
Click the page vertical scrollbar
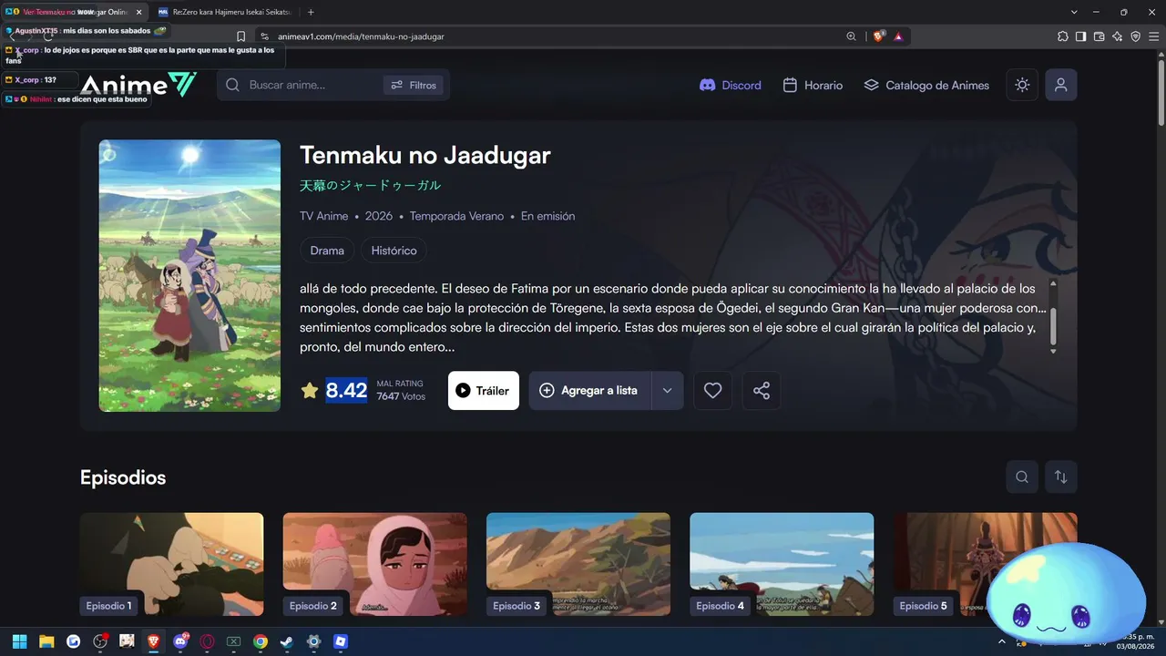tap(1161, 91)
